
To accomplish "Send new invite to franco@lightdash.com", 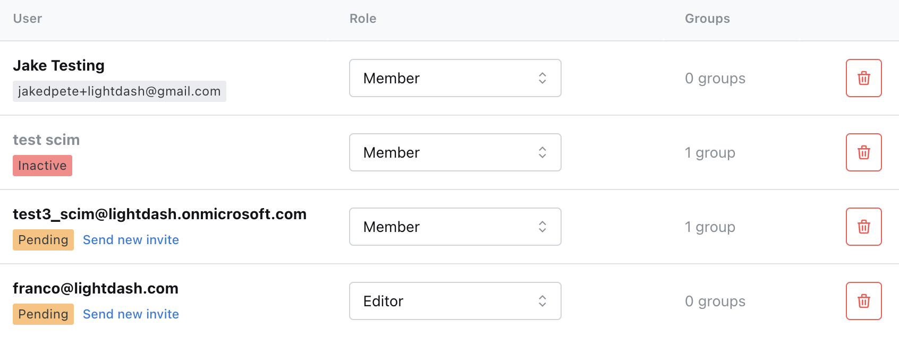I will click(131, 314).
